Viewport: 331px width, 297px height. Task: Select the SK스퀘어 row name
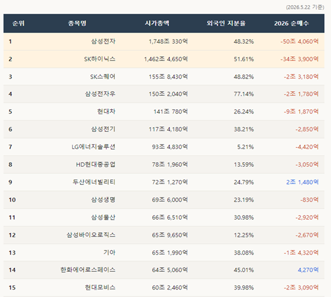[103, 76]
